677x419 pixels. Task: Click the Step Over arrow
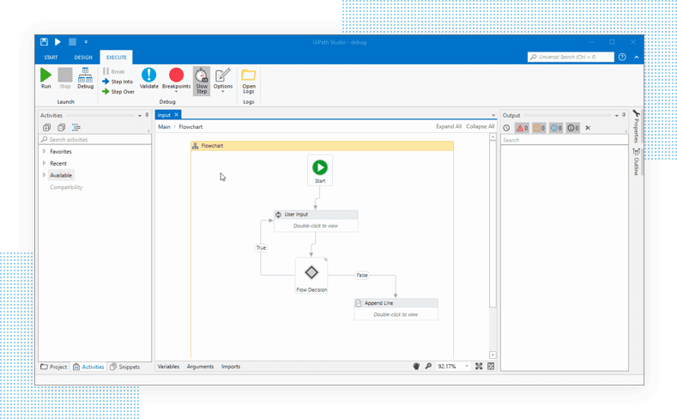coord(118,92)
